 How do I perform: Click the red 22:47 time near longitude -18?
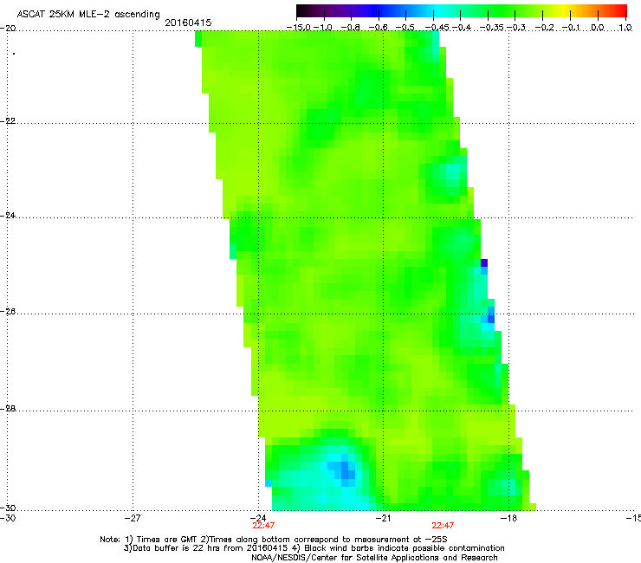click(x=443, y=526)
